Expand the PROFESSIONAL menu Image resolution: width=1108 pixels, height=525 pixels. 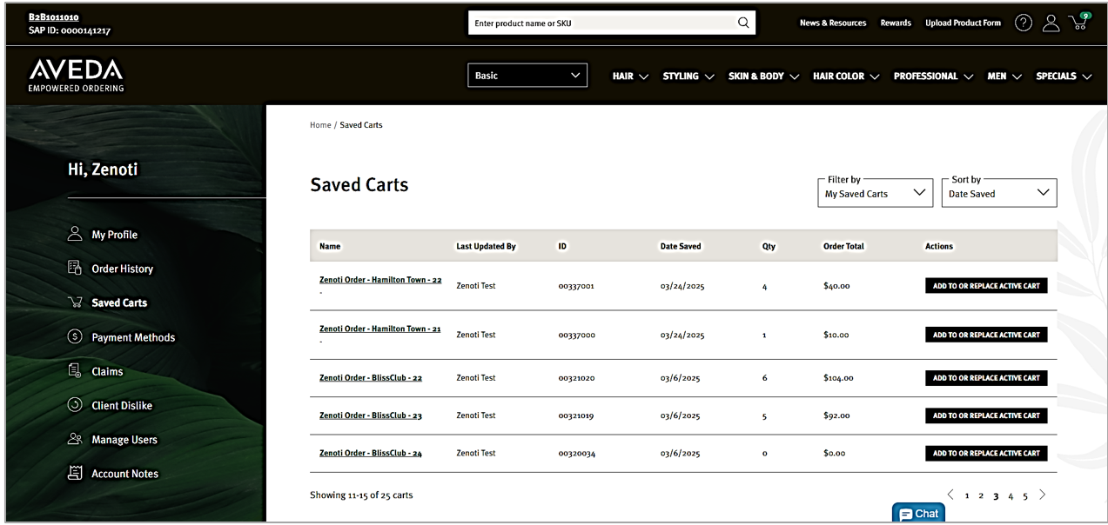click(x=933, y=76)
